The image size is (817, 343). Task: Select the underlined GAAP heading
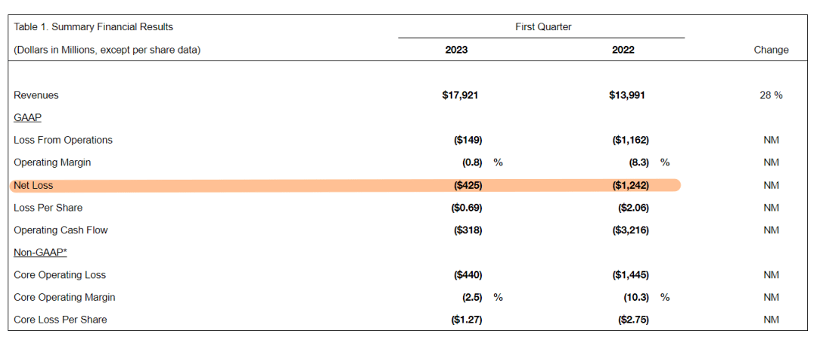(x=27, y=118)
